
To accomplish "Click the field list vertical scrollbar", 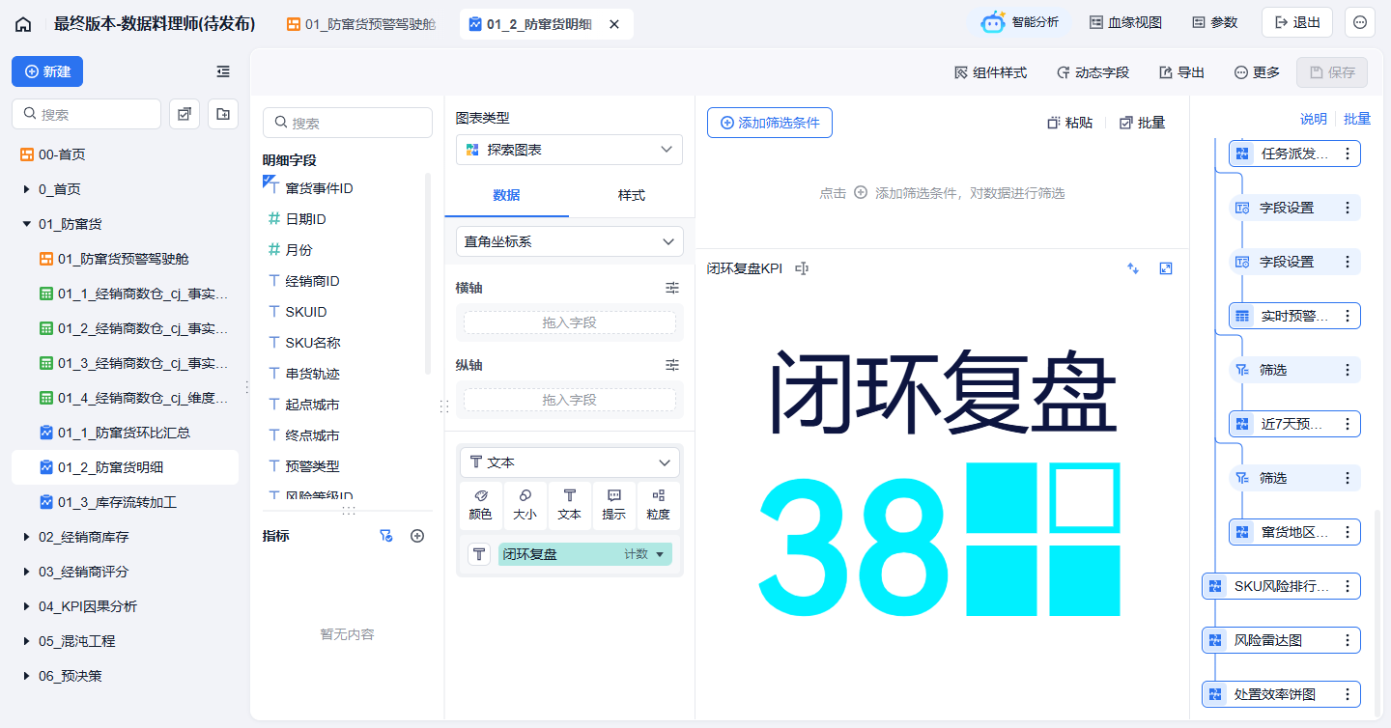I will point(428,273).
